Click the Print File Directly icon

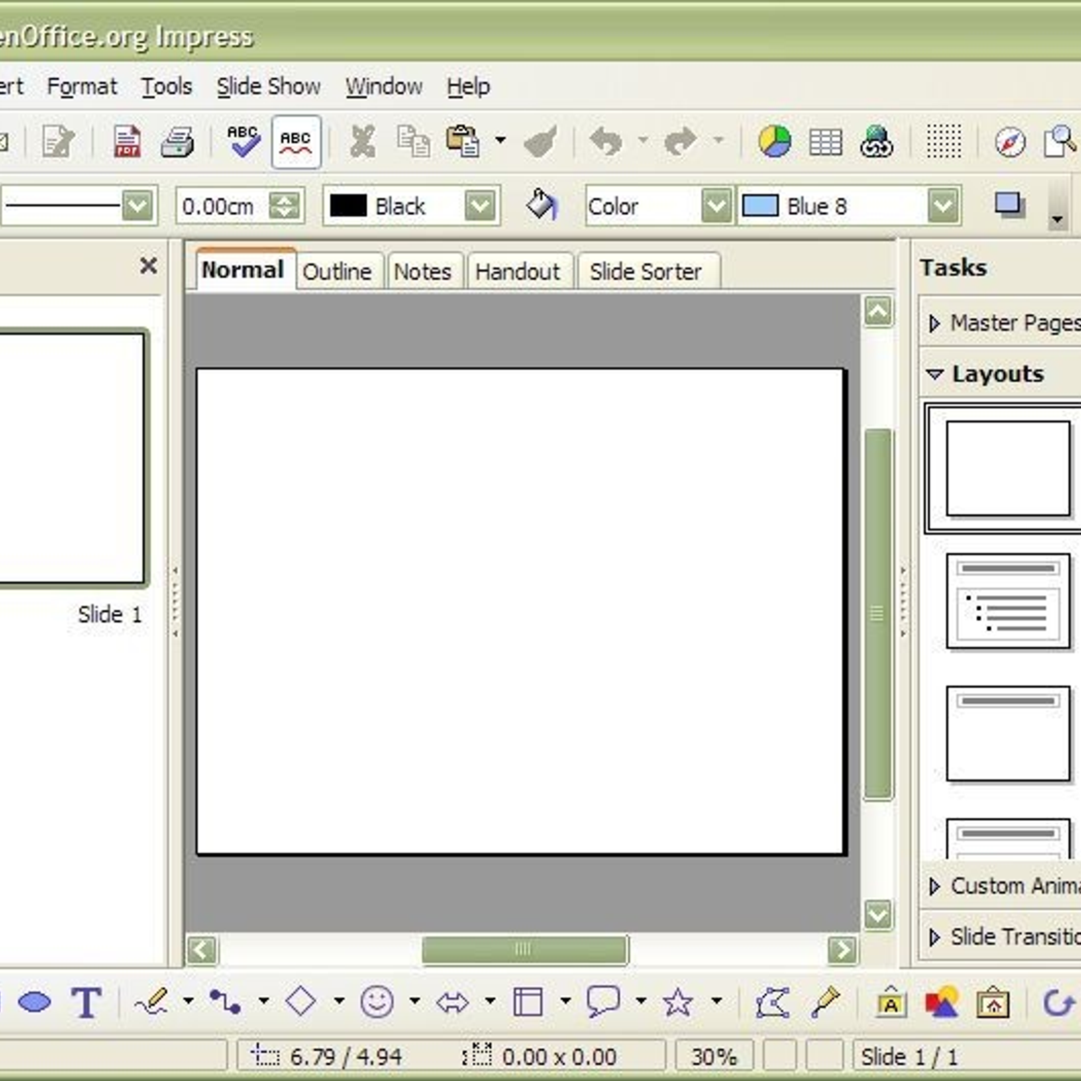click(x=177, y=142)
